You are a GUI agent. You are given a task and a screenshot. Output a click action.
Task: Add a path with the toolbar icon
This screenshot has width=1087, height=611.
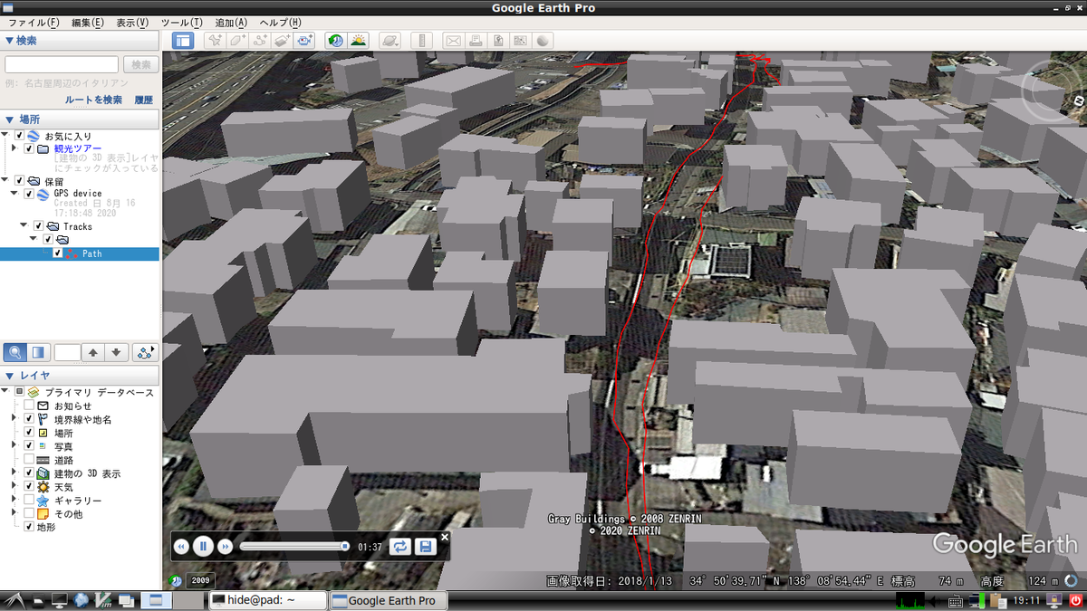tap(260, 40)
